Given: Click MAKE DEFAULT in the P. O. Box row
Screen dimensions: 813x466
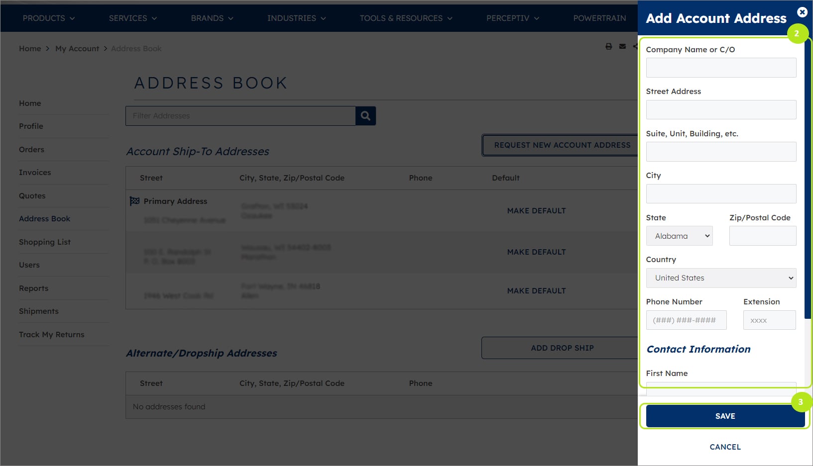Looking at the screenshot, I should (x=536, y=252).
